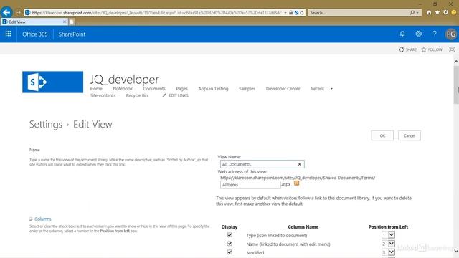Collapse the Columns section icon

[31, 219]
